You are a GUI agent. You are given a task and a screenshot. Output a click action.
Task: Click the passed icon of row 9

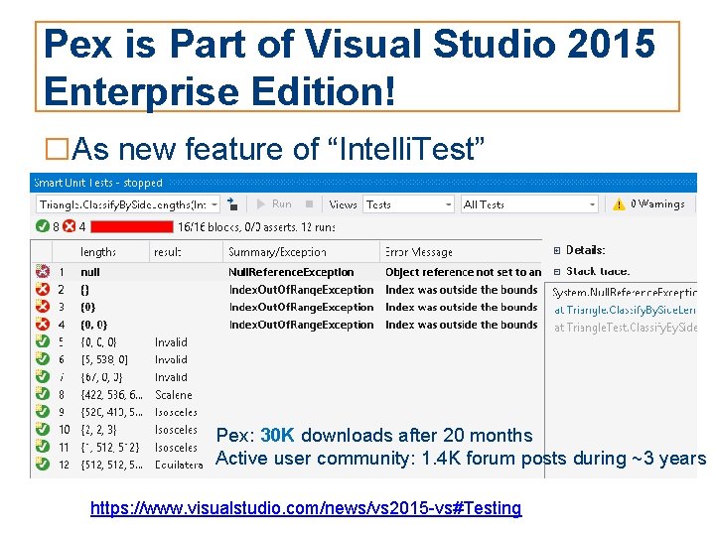43,412
